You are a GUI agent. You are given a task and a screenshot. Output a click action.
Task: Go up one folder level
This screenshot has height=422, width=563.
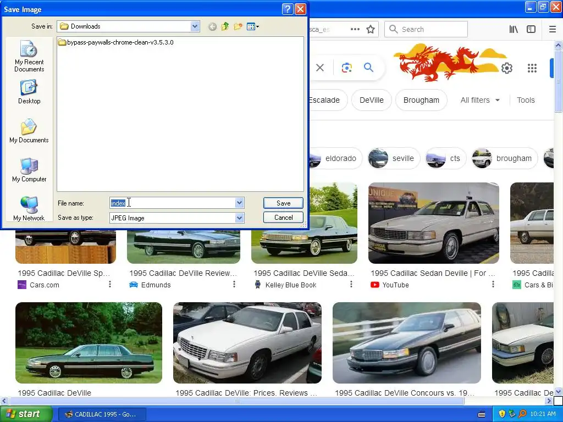click(225, 26)
